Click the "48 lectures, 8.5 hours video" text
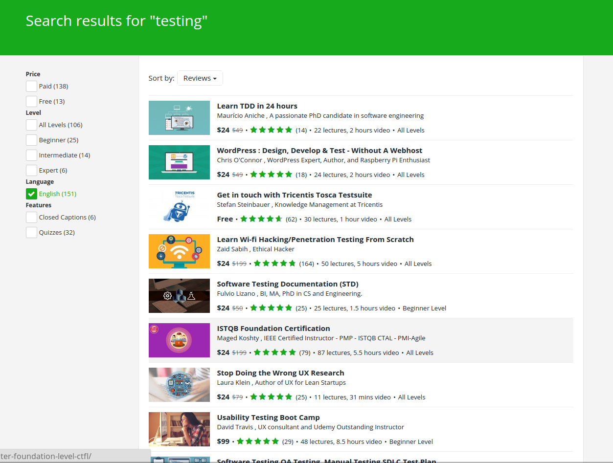This screenshot has width=613, height=463. [x=341, y=441]
